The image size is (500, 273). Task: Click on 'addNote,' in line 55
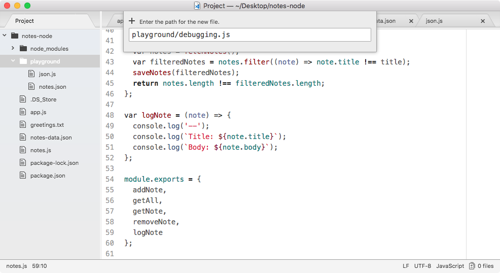point(150,190)
